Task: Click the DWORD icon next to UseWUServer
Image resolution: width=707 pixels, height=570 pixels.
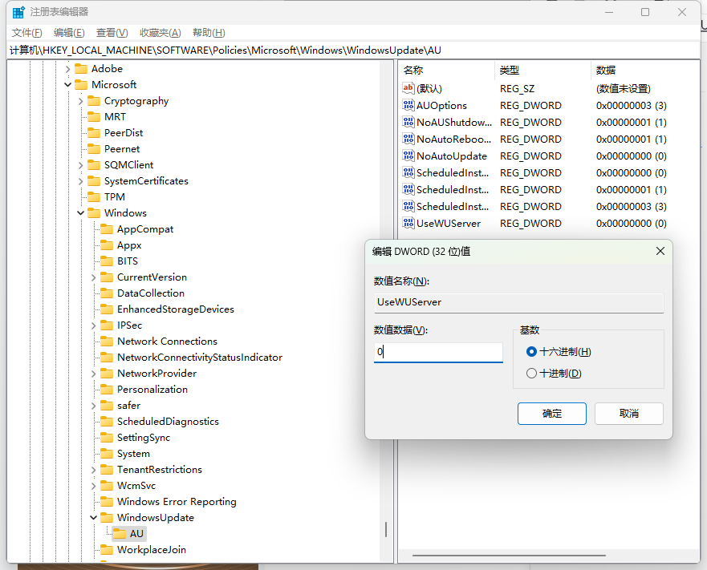Action: (x=408, y=223)
